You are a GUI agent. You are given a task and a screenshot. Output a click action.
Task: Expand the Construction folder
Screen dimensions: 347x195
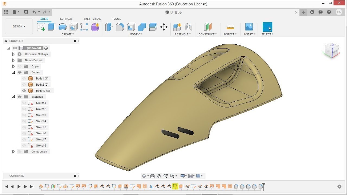click(13, 152)
